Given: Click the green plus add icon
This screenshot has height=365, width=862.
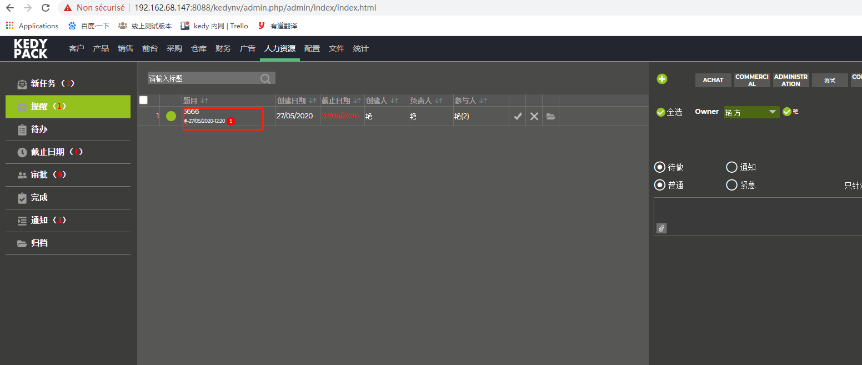Looking at the screenshot, I should click(662, 79).
